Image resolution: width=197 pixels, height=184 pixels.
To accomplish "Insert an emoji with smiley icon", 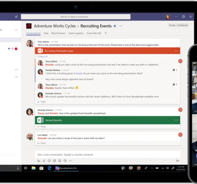I will tap(49, 161).
